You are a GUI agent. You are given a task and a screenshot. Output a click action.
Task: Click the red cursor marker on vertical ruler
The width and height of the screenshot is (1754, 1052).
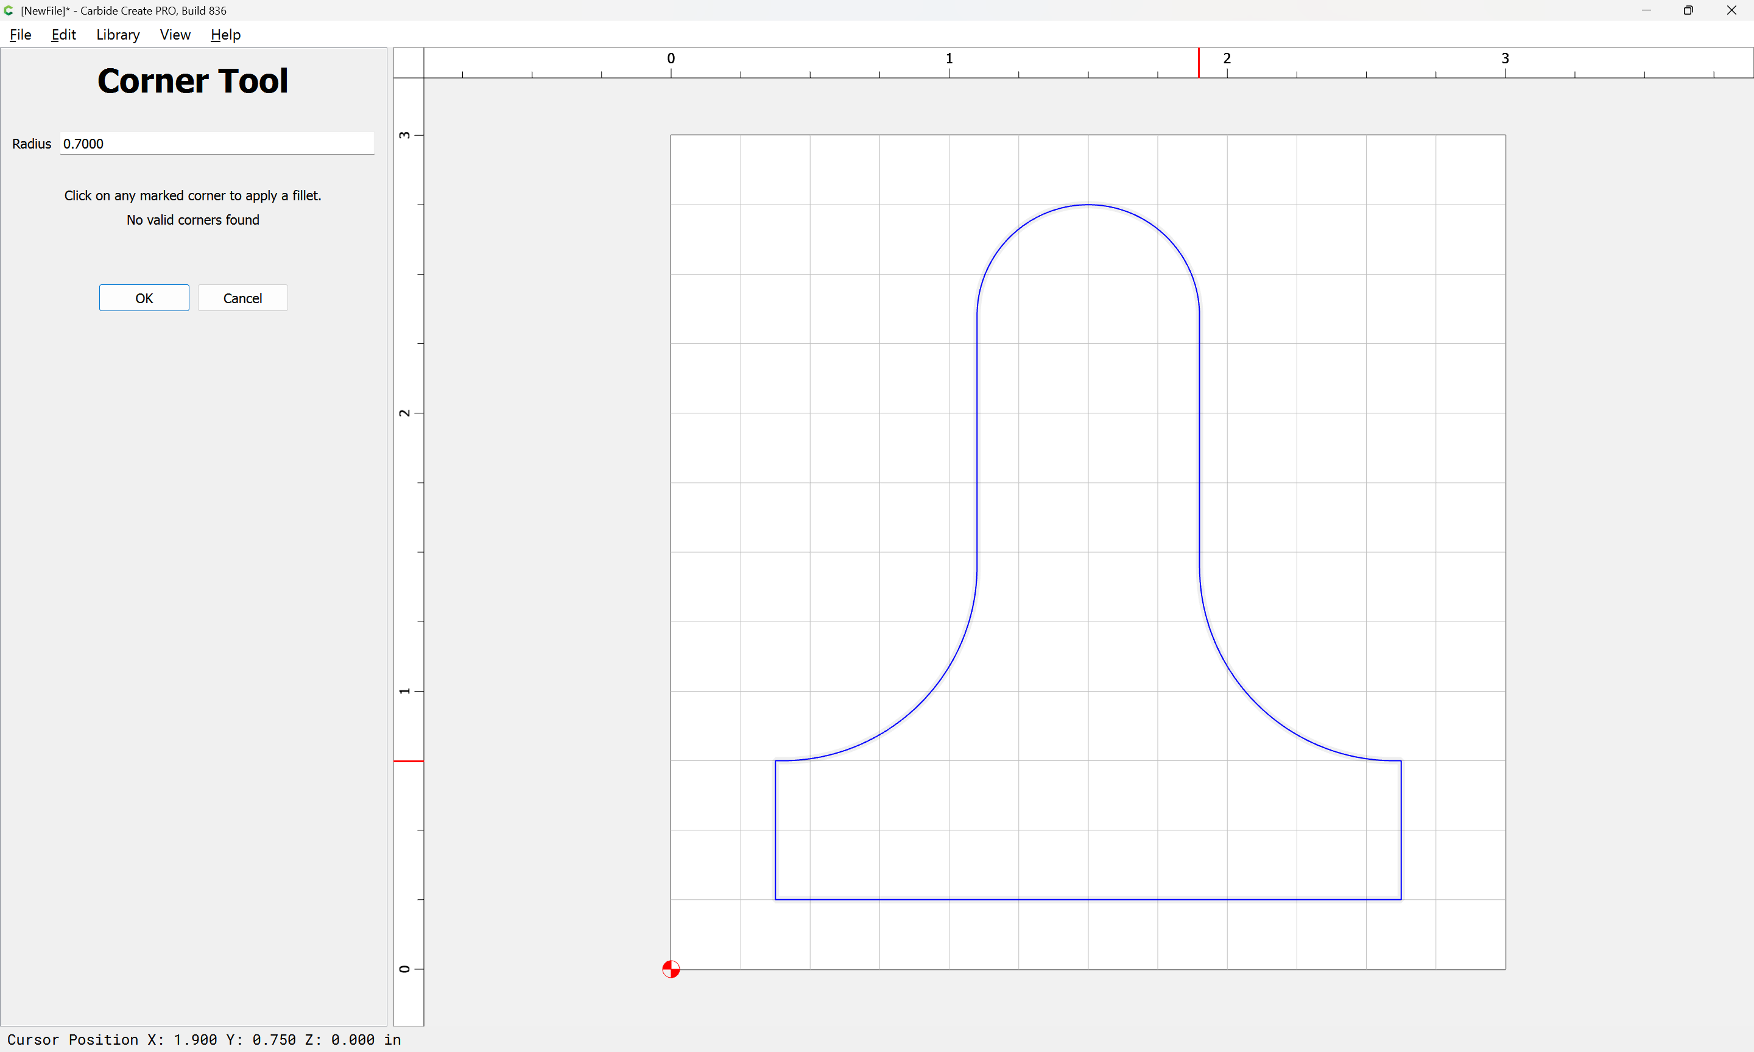click(x=409, y=762)
